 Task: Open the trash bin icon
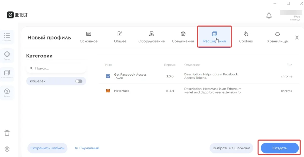pyautogui.click(x=7, y=133)
